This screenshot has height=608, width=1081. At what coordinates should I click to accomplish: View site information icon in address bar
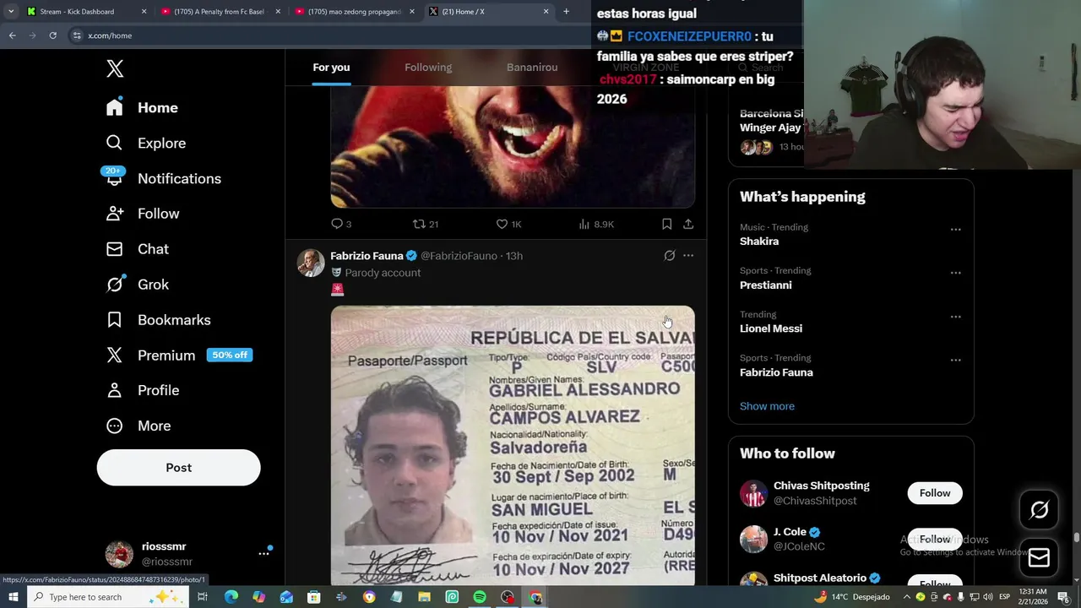[77, 35]
